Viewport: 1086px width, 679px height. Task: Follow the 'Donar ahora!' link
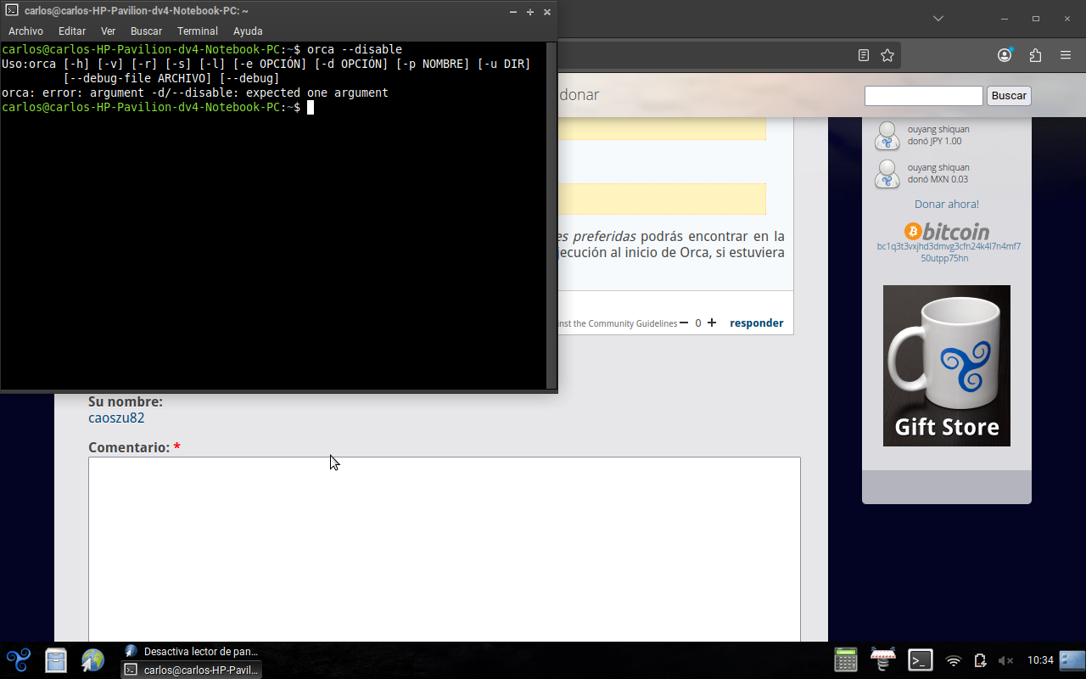click(946, 204)
